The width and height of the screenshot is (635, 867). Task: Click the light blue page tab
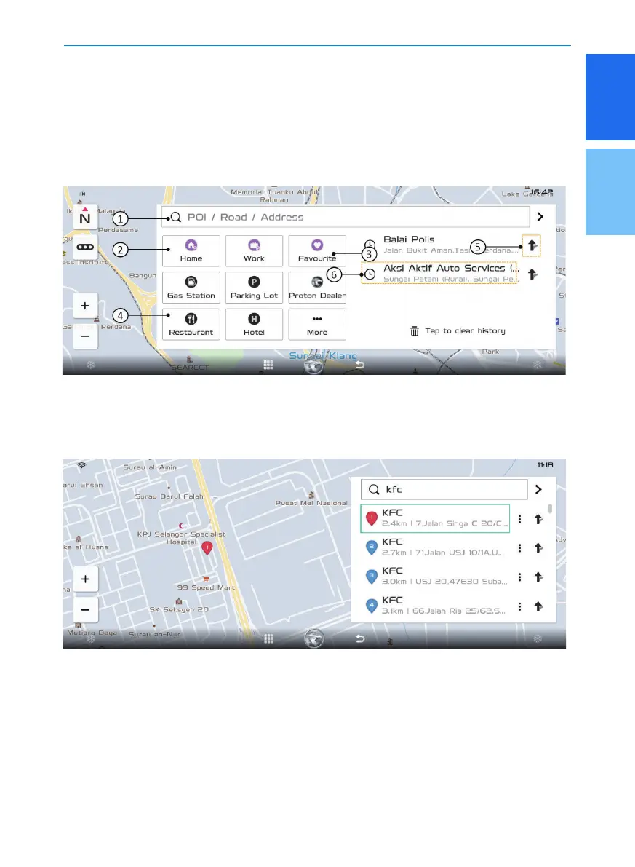click(610, 192)
